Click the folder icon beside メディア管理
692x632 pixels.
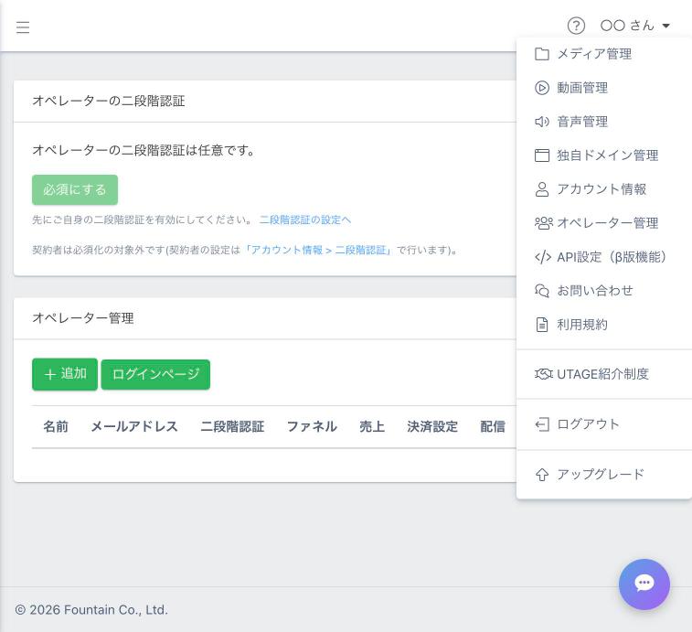[x=542, y=54]
